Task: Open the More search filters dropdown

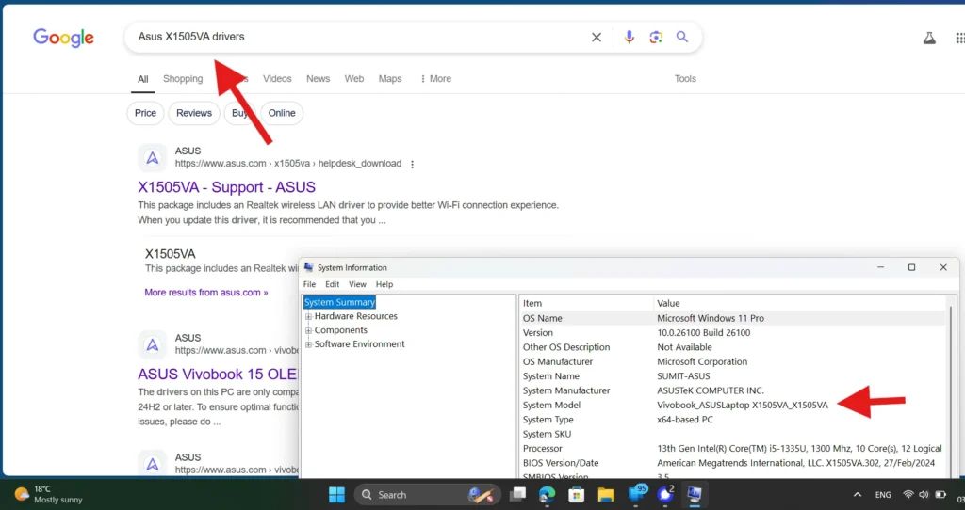Action: [x=435, y=79]
